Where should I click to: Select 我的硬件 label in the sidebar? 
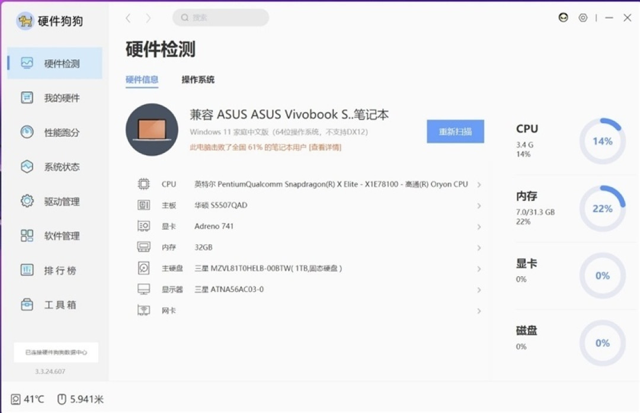coord(62,98)
